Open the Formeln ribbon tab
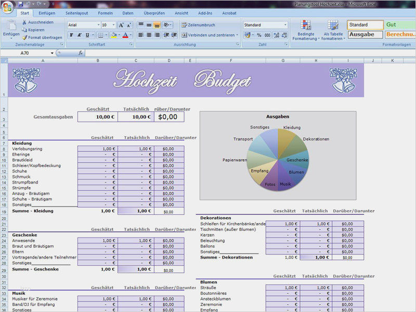The width and height of the screenshot is (416, 312). 105,13
